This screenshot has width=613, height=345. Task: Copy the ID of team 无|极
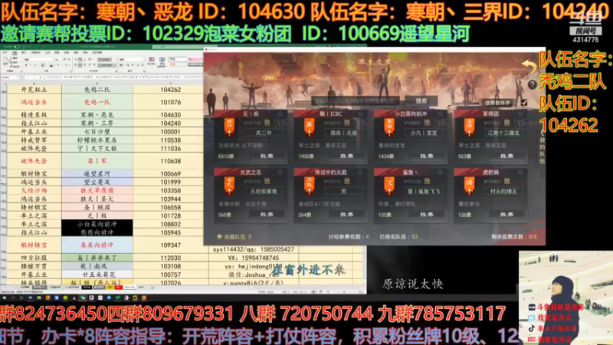[x=267, y=123]
